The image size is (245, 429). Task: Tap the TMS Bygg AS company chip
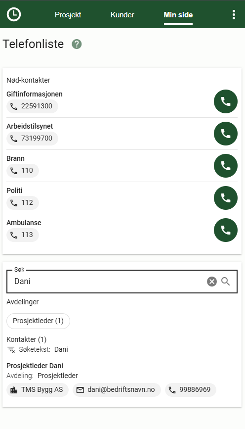click(x=38, y=390)
